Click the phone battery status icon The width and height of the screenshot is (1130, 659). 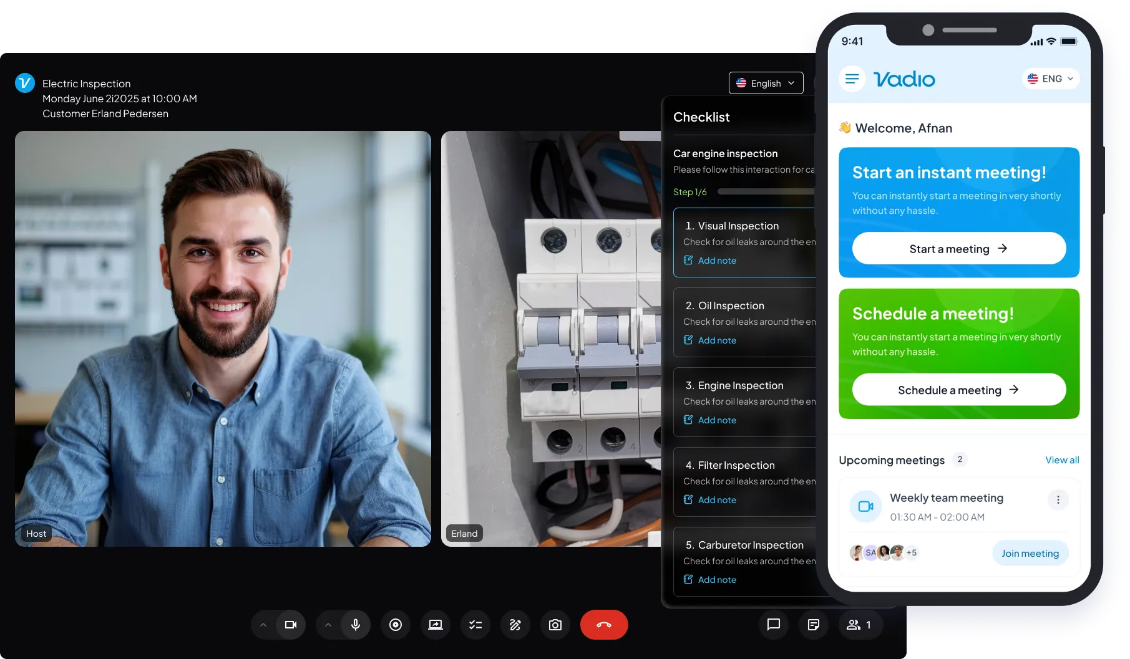pyautogui.click(x=1069, y=41)
